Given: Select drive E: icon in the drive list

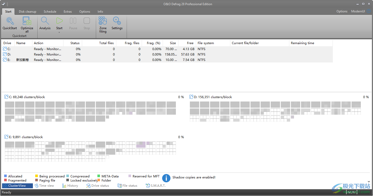Looking at the screenshot, I should coord(5,60).
